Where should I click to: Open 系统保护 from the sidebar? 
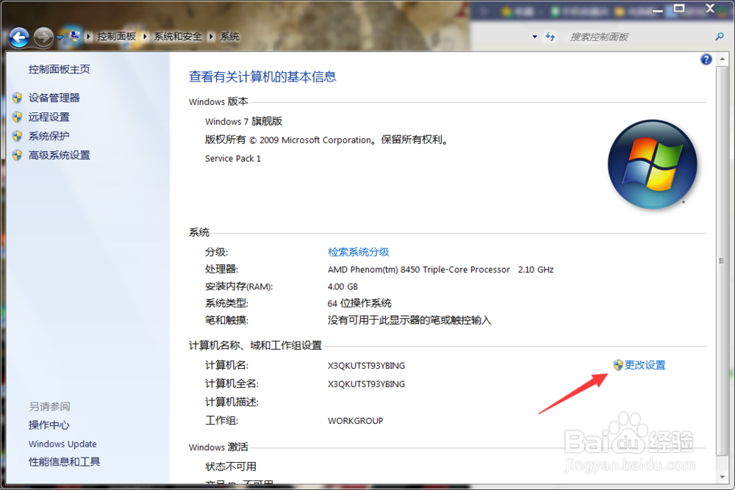(49, 137)
